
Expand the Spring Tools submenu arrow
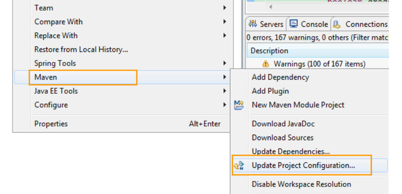pyautogui.click(x=224, y=63)
